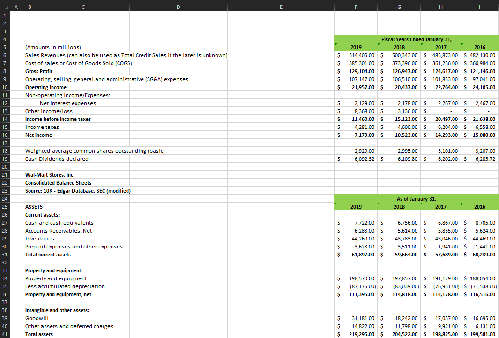Click 'Intangible and other assets:' heading
The width and height of the screenshot is (499, 338).
(57, 310)
